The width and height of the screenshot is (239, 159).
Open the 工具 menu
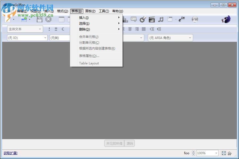(104, 11)
